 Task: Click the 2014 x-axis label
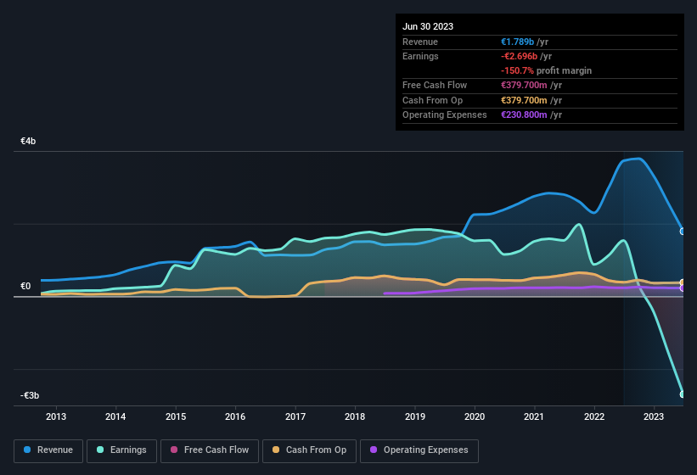115,416
